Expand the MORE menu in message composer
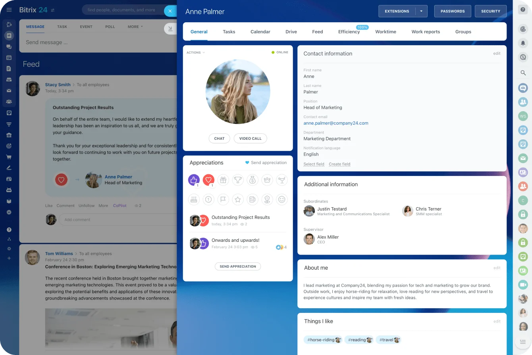The height and width of the screenshot is (355, 532). click(x=135, y=27)
